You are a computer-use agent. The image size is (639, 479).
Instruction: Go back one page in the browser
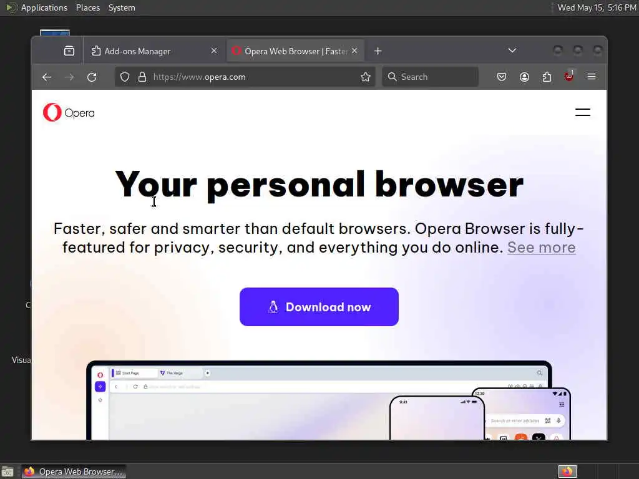coord(46,77)
